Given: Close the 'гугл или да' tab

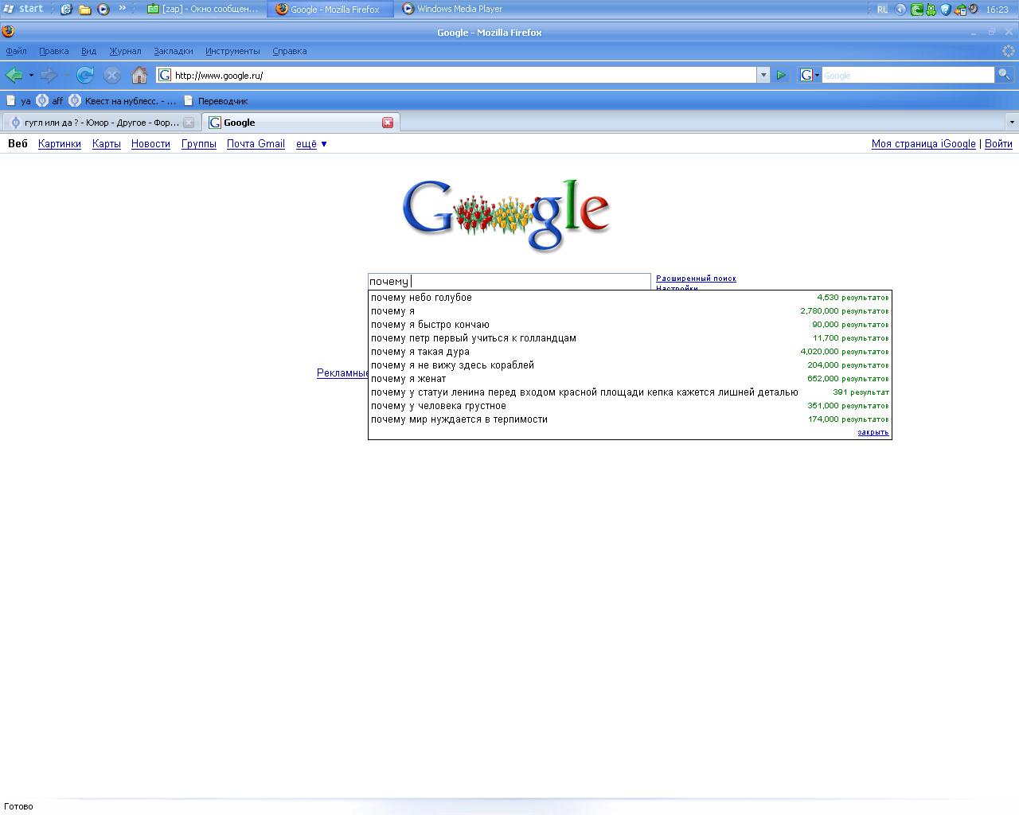Looking at the screenshot, I should click(189, 123).
